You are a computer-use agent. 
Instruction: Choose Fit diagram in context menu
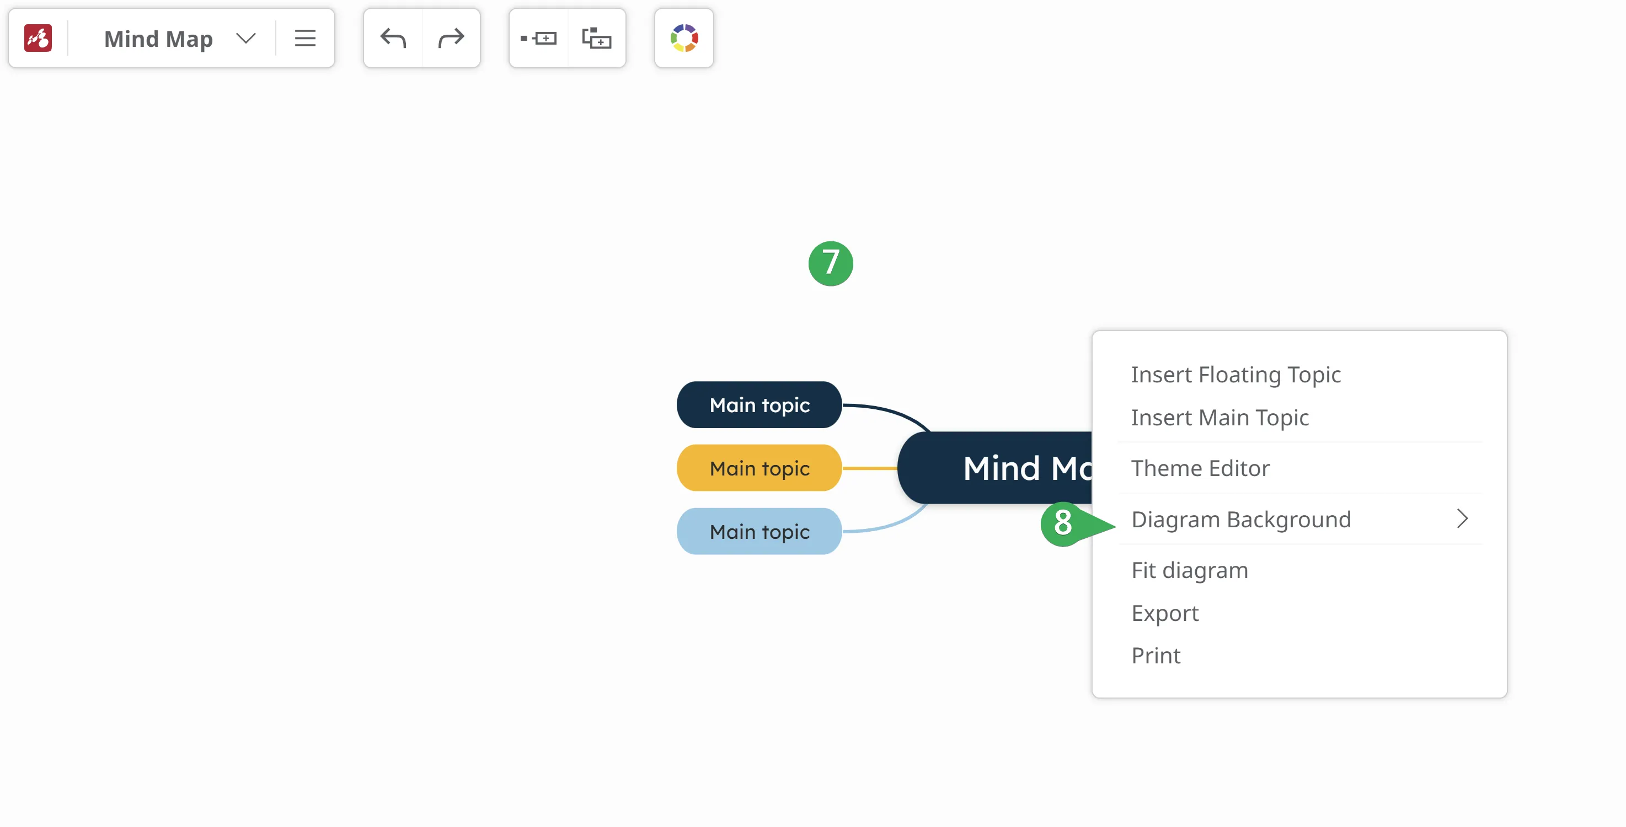click(1189, 570)
